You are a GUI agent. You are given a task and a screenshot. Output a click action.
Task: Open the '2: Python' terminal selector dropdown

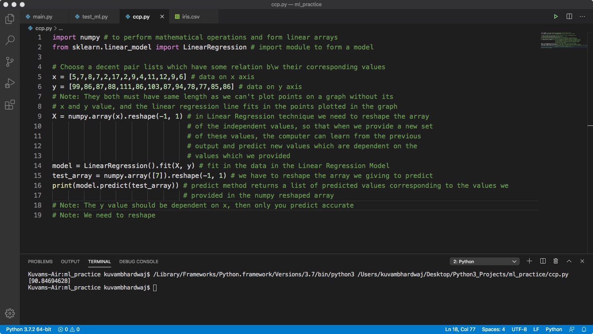tap(485, 262)
